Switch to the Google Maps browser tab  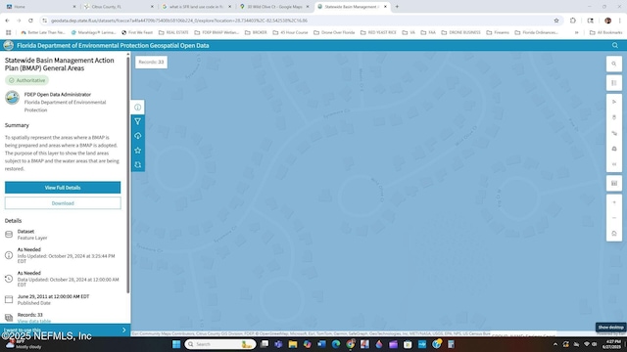tap(274, 7)
